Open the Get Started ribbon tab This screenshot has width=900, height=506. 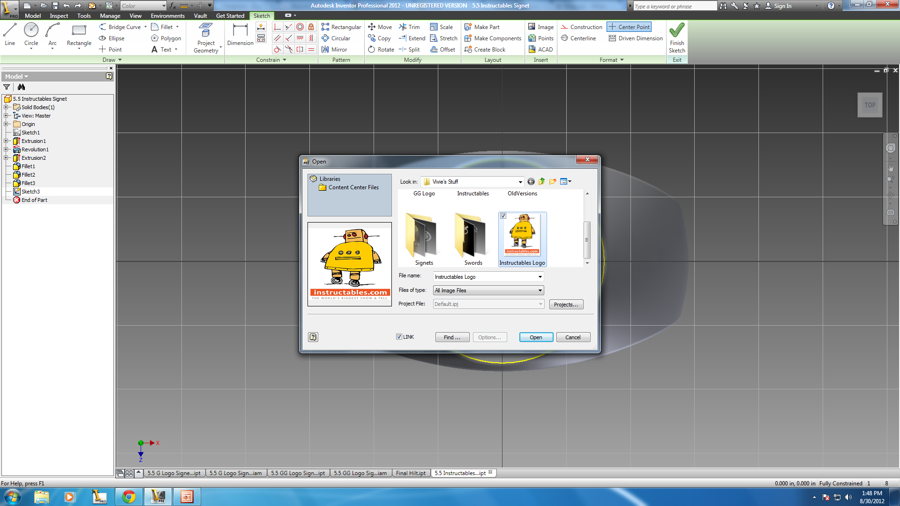click(x=230, y=15)
